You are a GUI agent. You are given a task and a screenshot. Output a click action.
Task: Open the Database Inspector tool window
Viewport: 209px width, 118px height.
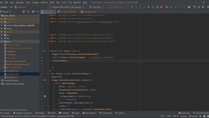coord(23,113)
